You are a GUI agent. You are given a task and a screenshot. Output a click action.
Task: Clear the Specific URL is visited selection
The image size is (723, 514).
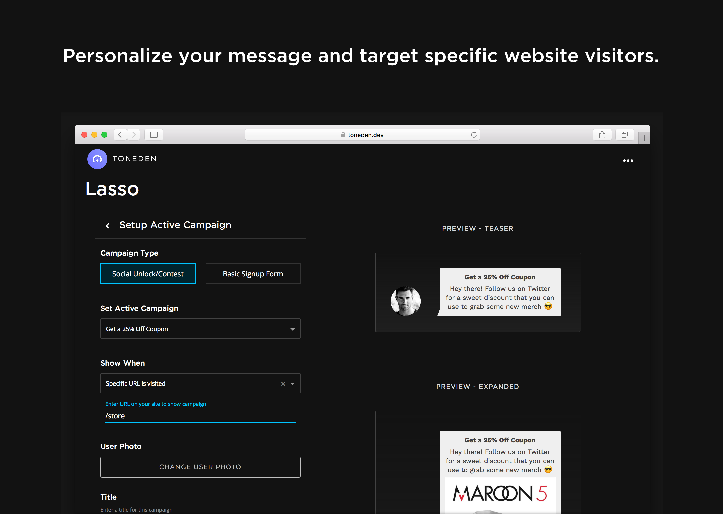[x=283, y=384]
